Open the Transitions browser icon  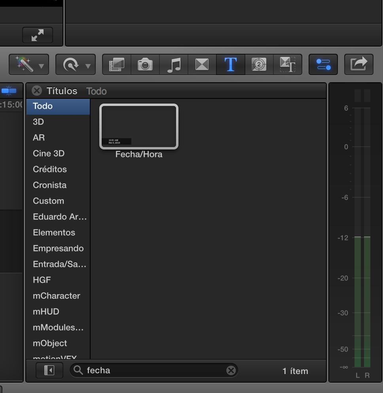pyautogui.click(x=202, y=64)
